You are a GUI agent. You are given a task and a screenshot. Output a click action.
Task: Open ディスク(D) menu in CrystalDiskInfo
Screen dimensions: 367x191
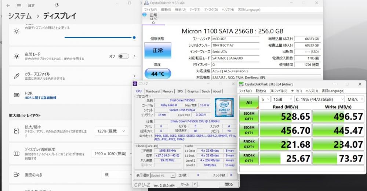pyautogui.click(x=211, y=10)
